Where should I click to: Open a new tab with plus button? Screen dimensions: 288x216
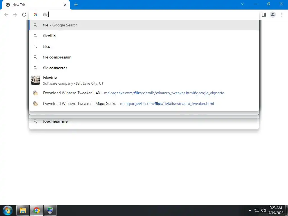click(x=76, y=5)
